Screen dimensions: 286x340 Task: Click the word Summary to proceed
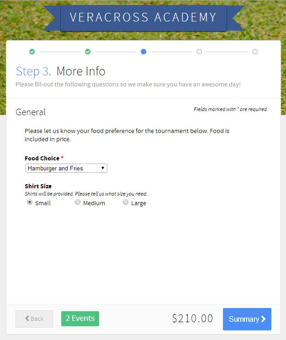(x=244, y=319)
